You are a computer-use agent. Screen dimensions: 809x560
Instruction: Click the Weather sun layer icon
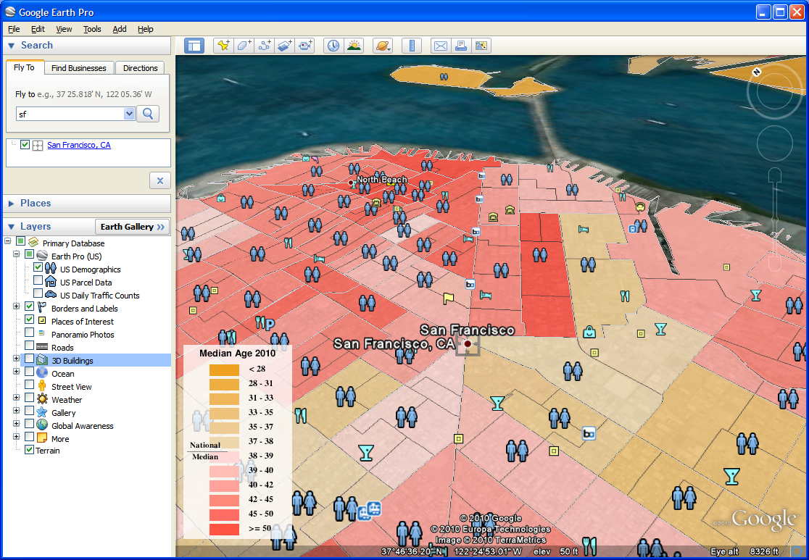pyautogui.click(x=42, y=399)
